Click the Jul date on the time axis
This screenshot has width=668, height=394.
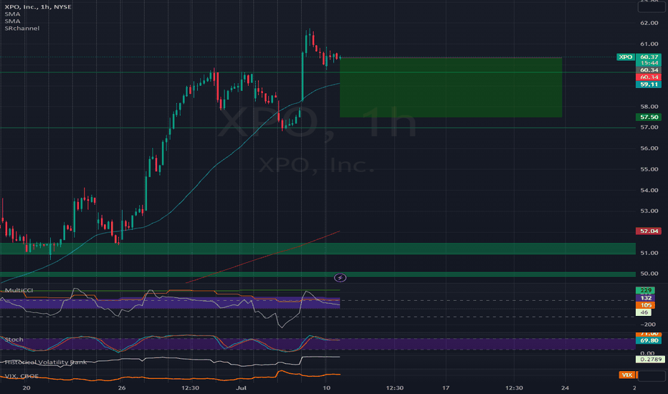click(x=241, y=388)
